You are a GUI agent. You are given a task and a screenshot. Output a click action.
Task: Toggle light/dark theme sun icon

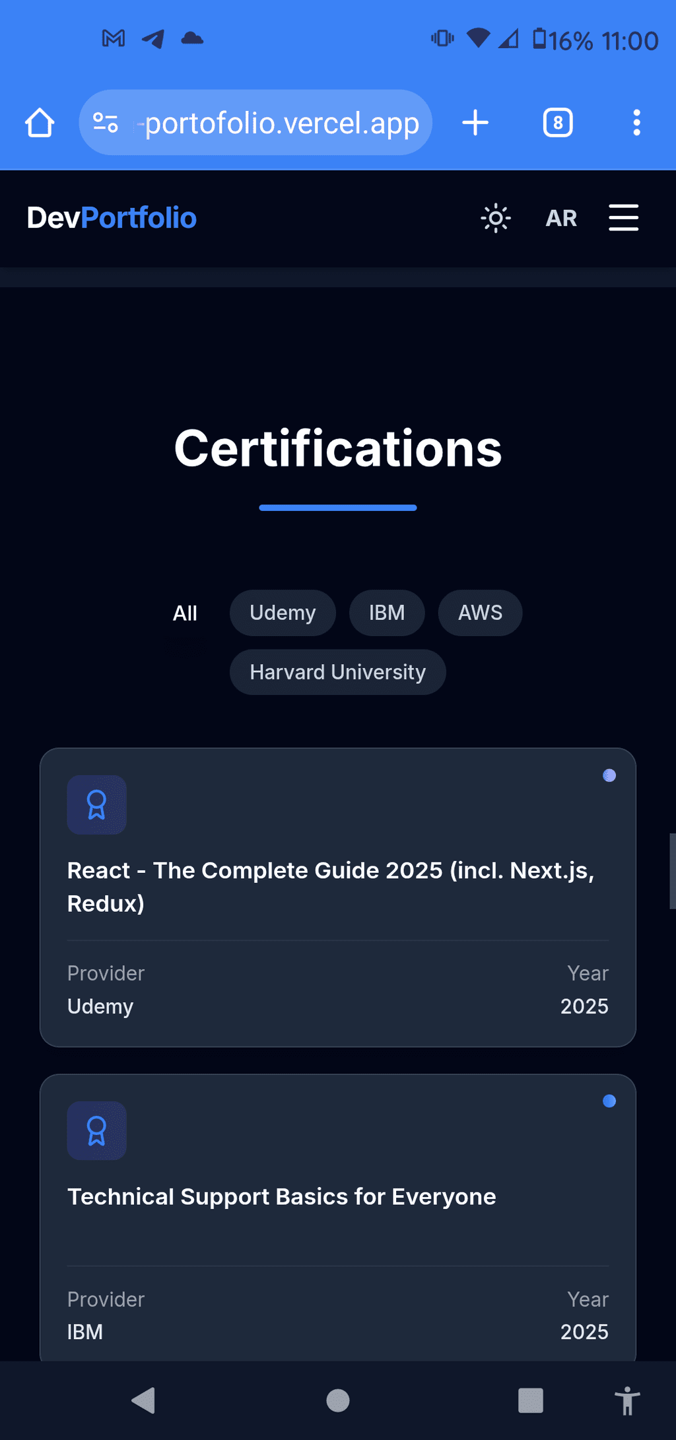[496, 218]
